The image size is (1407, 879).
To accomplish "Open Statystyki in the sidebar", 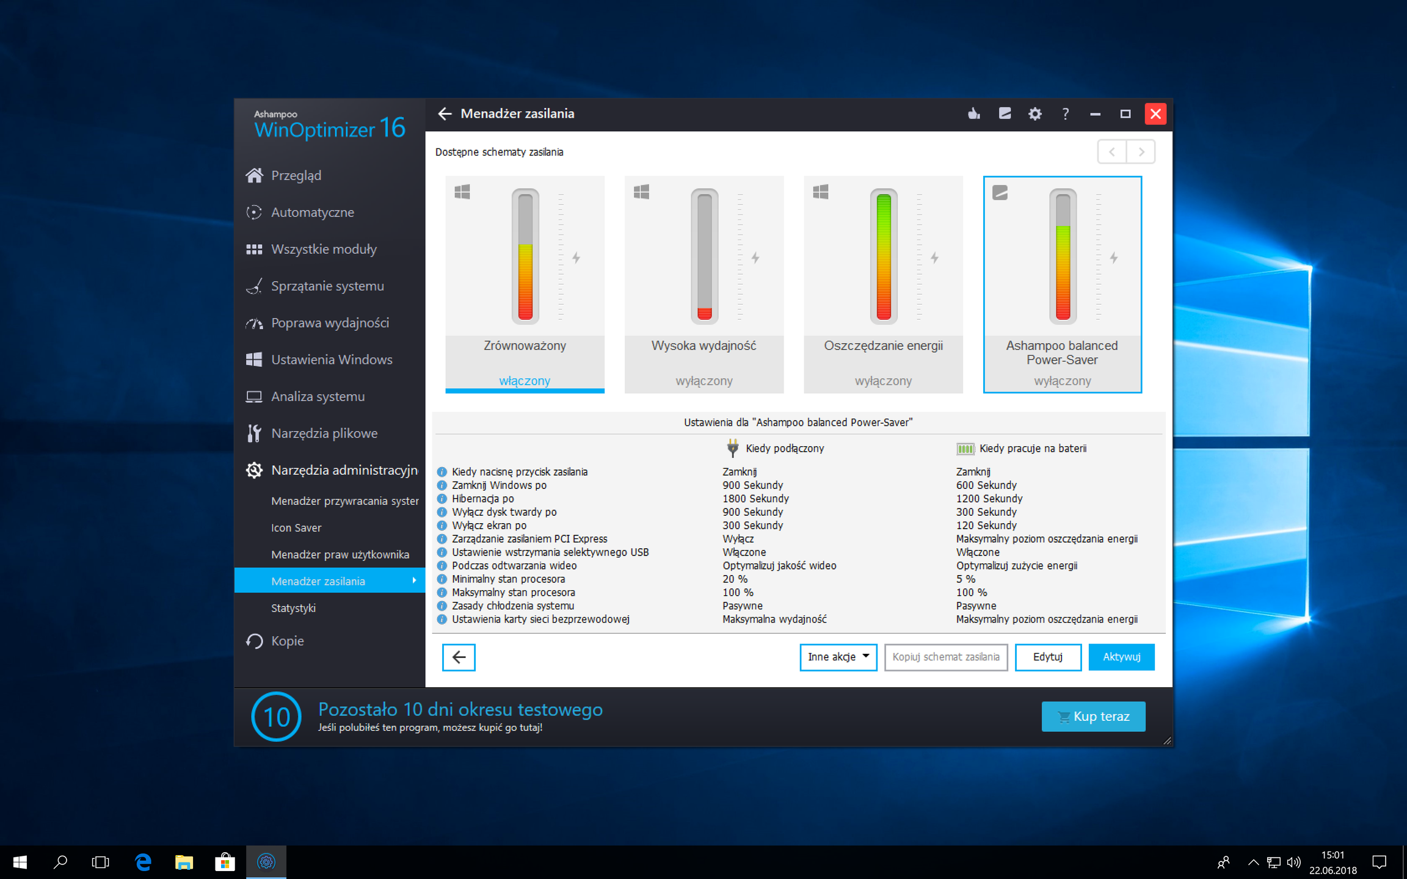I will click(293, 608).
